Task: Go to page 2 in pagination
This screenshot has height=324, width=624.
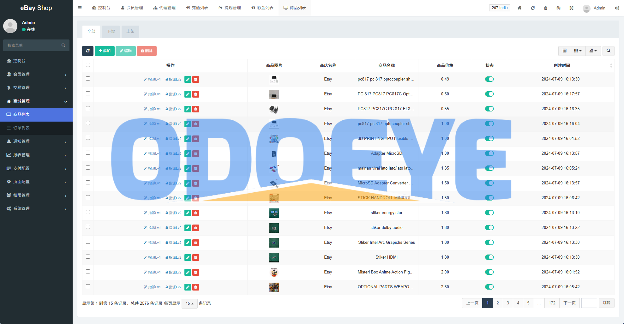Action: 498,303
